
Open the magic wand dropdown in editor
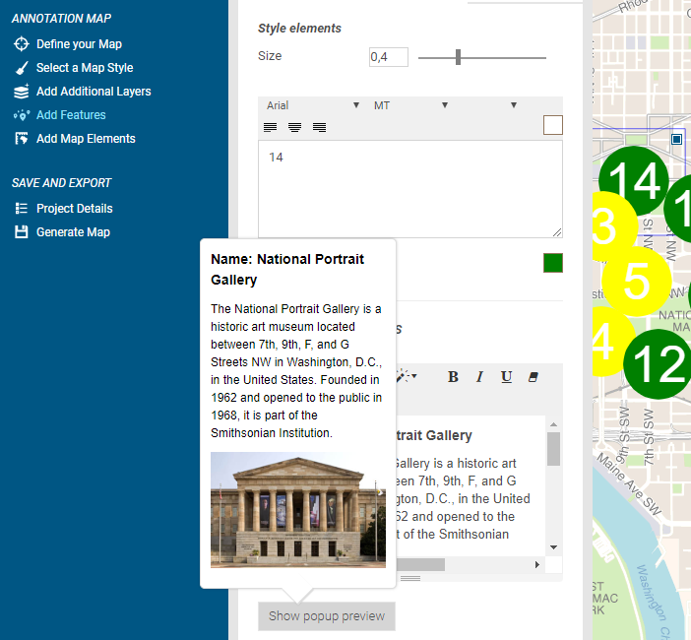point(407,377)
